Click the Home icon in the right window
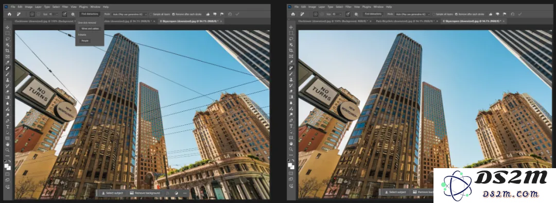 [293, 14]
